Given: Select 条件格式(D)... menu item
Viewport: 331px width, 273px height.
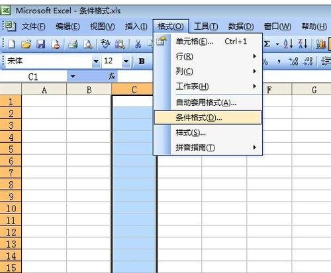Looking at the screenshot, I should click(208, 118).
